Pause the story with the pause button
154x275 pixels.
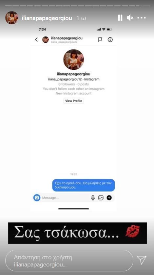pos(120,18)
